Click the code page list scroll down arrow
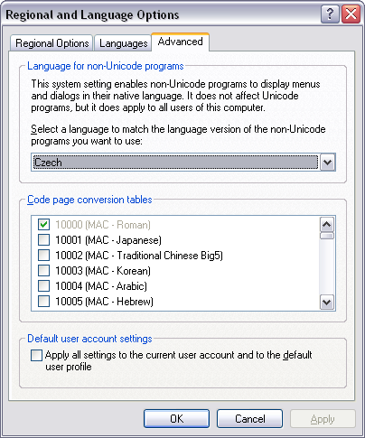The height and width of the screenshot is (438, 365). [327, 302]
